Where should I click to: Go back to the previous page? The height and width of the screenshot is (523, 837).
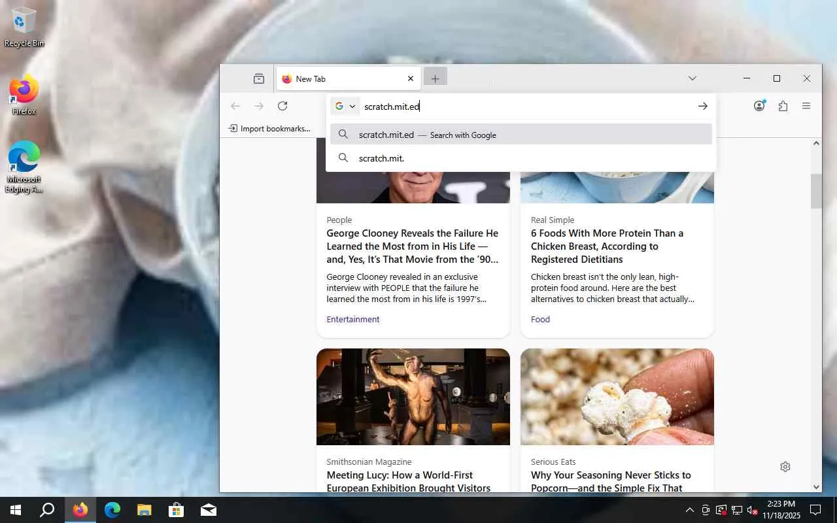click(235, 106)
